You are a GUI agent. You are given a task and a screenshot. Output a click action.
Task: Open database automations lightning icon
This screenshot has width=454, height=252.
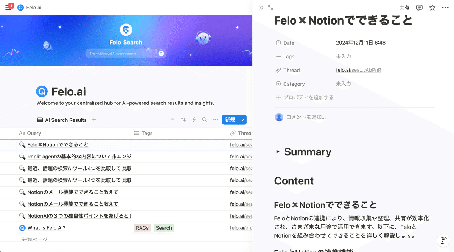point(194,120)
